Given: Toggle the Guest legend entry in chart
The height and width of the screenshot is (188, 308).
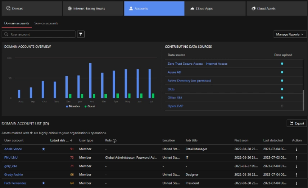Looking at the screenshot, I should point(90,106).
